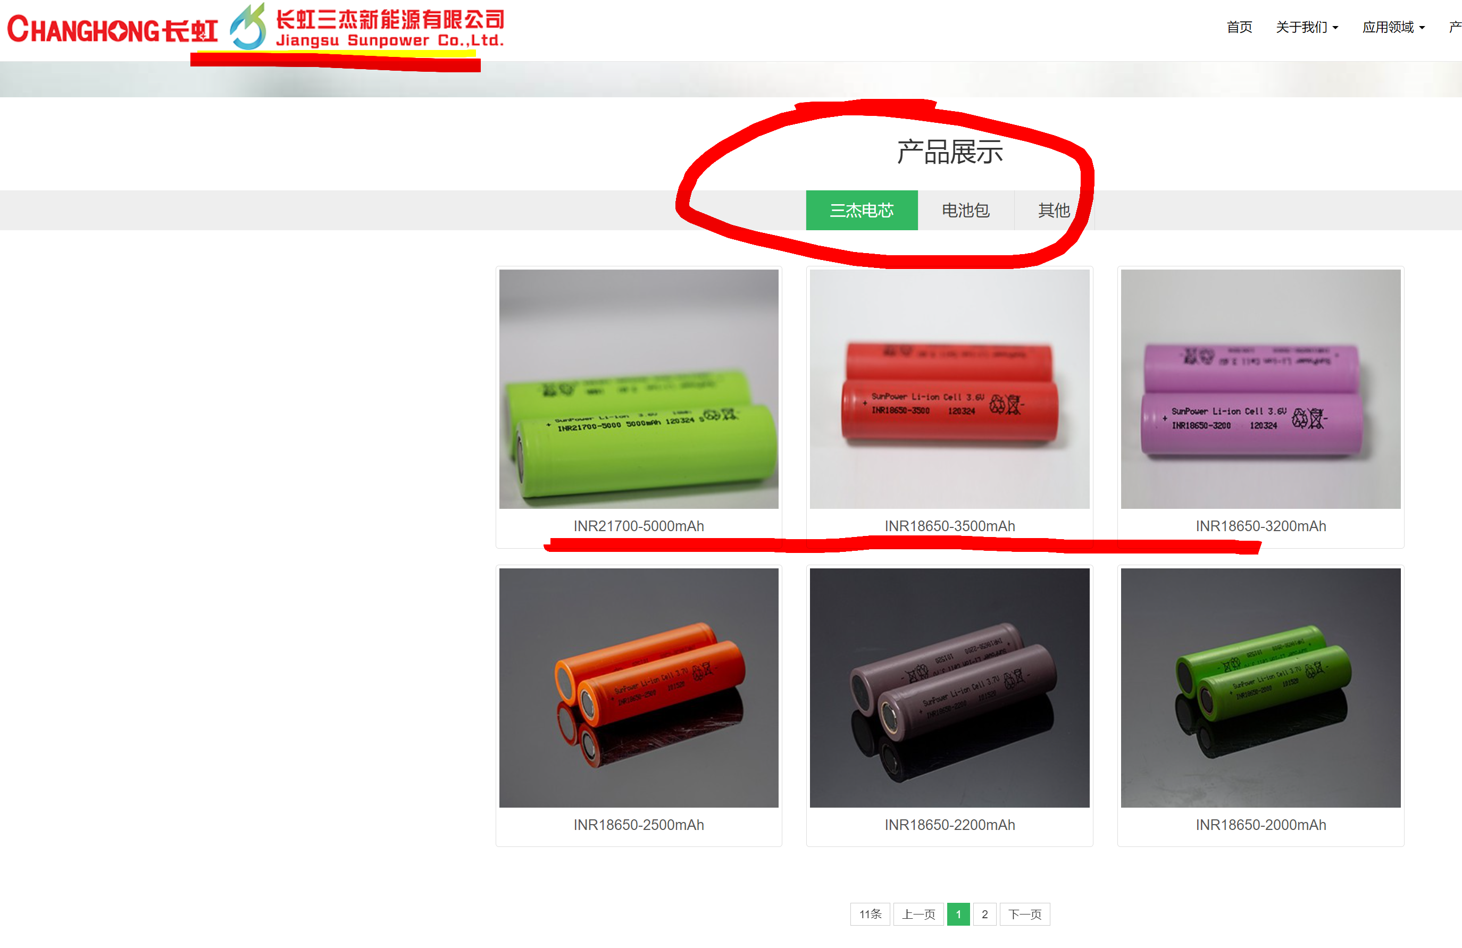Open the INR18650-3500mAh product title link

point(949,526)
